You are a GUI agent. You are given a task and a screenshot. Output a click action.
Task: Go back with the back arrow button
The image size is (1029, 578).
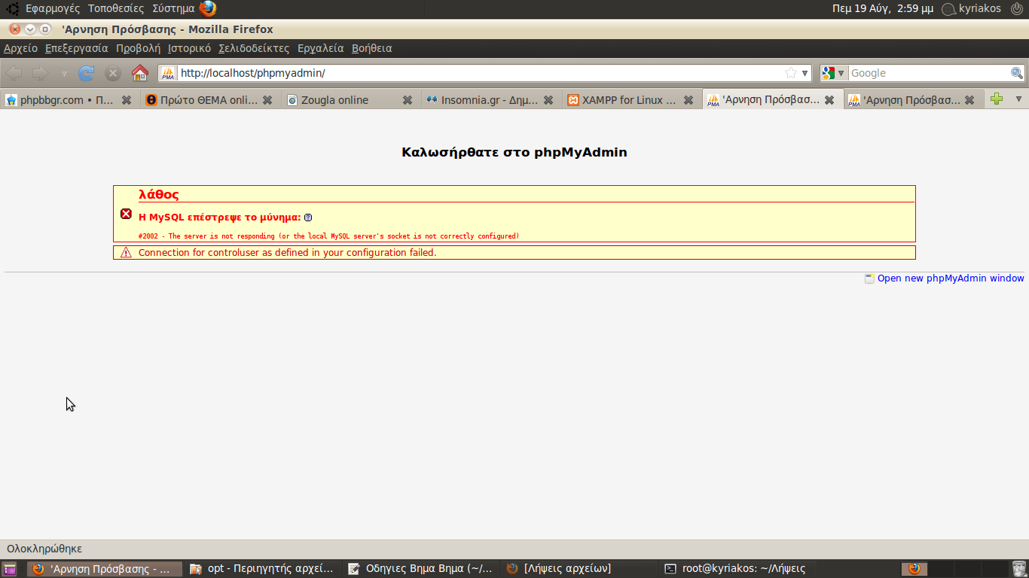[x=14, y=73]
